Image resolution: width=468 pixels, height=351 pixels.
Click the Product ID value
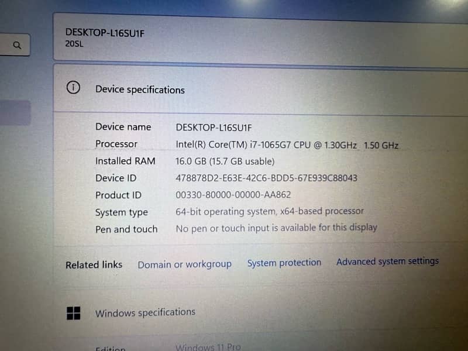tap(233, 195)
